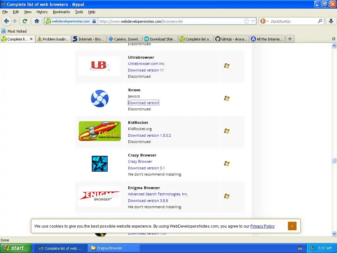Click the KidRocket rocket logo image

coord(100,131)
